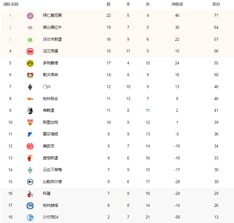The height and width of the screenshot is (223, 234).
Task: Open the Dortmund BVB yellow badge
Action: point(30,63)
